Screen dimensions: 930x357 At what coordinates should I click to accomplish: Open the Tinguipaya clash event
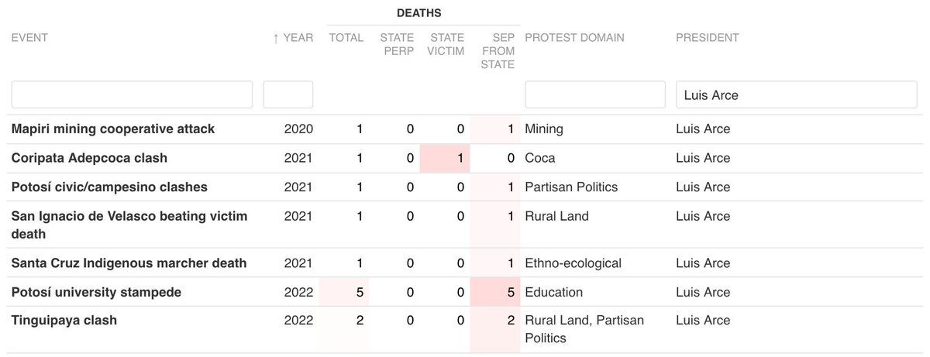[64, 321]
